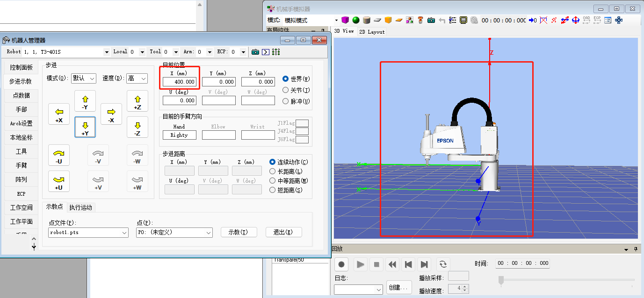The image size is (644, 298).
Task: Click the blue rotate-view globe icon
Action: click(576, 20)
